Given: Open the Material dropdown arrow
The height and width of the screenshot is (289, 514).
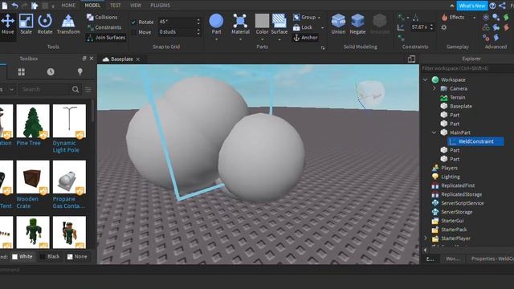Looking at the screenshot, I should coord(240,39).
